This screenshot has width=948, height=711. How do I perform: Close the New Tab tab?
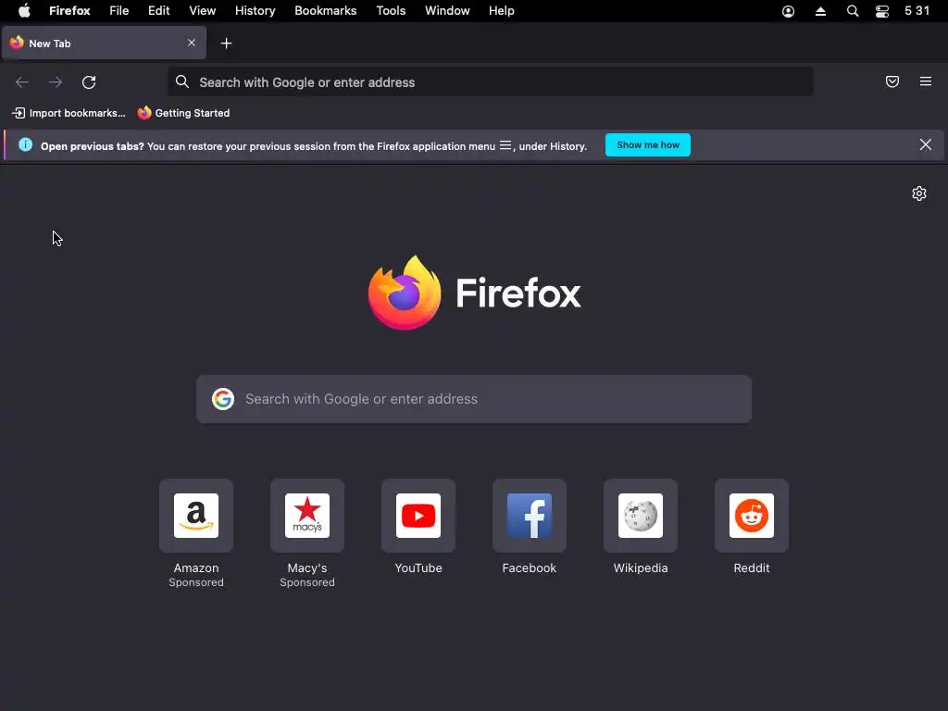coord(192,43)
